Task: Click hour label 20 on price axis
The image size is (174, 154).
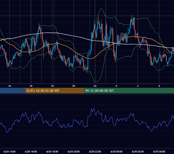Action: [74, 86]
